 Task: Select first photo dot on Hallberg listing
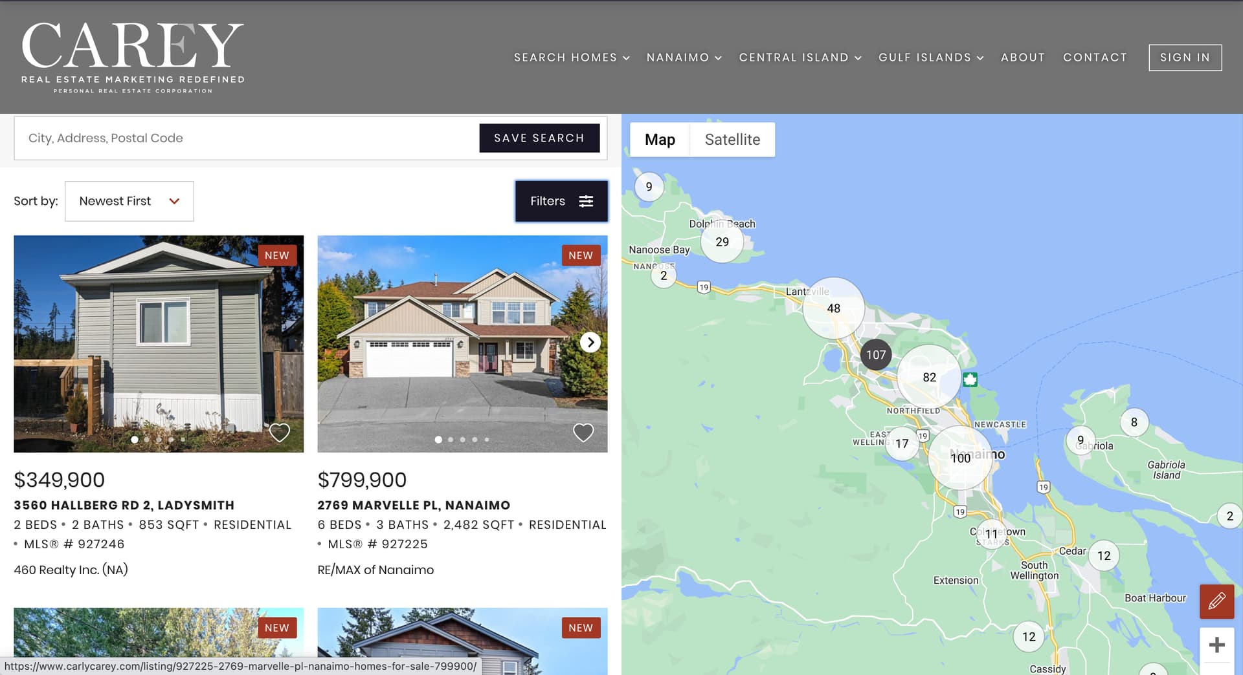pos(135,440)
